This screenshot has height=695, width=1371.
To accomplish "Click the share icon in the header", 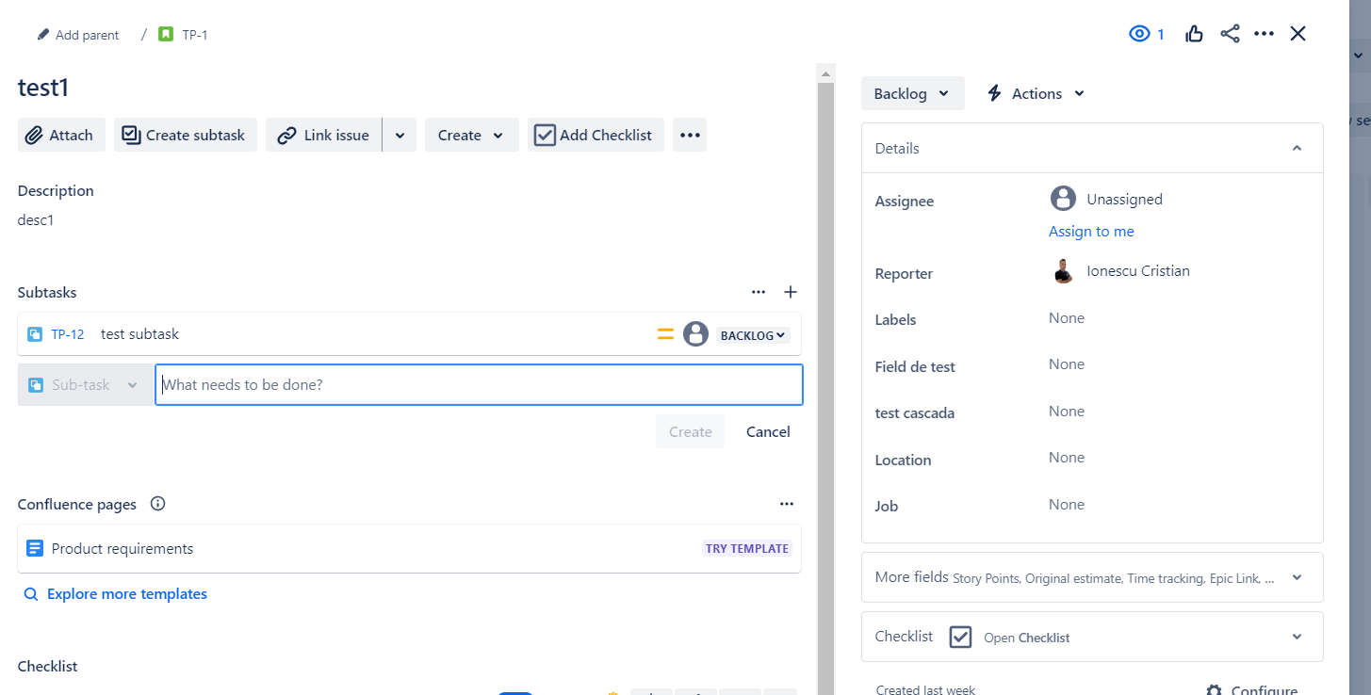I will pos(1229,33).
